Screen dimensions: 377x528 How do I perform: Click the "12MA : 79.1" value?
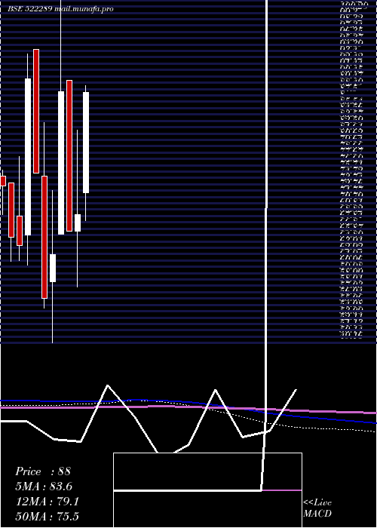point(48,502)
